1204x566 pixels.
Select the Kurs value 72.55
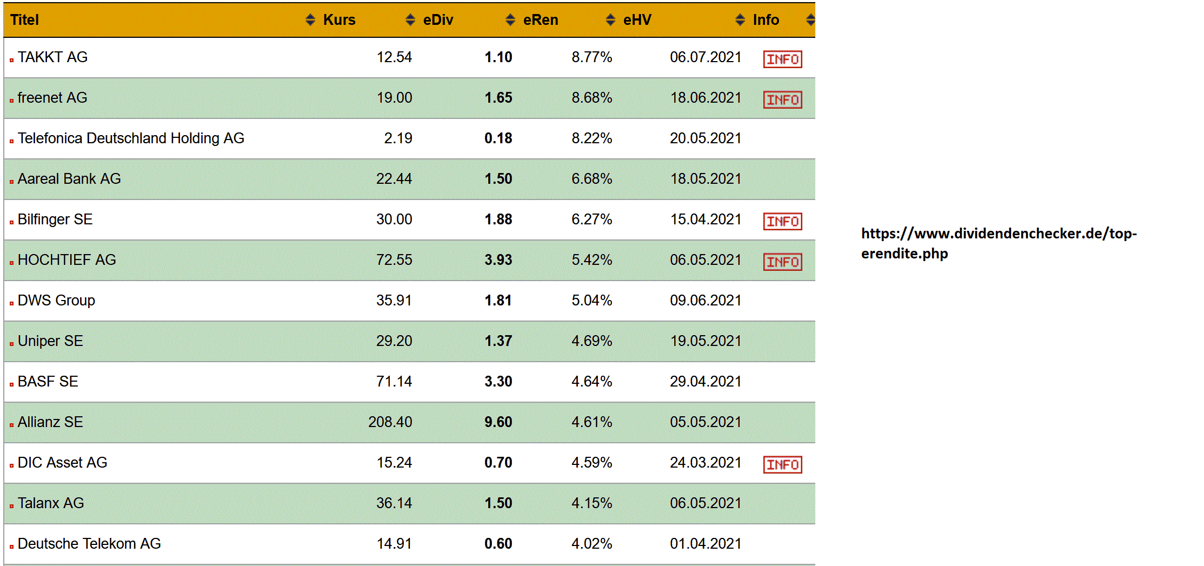pos(394,260)
